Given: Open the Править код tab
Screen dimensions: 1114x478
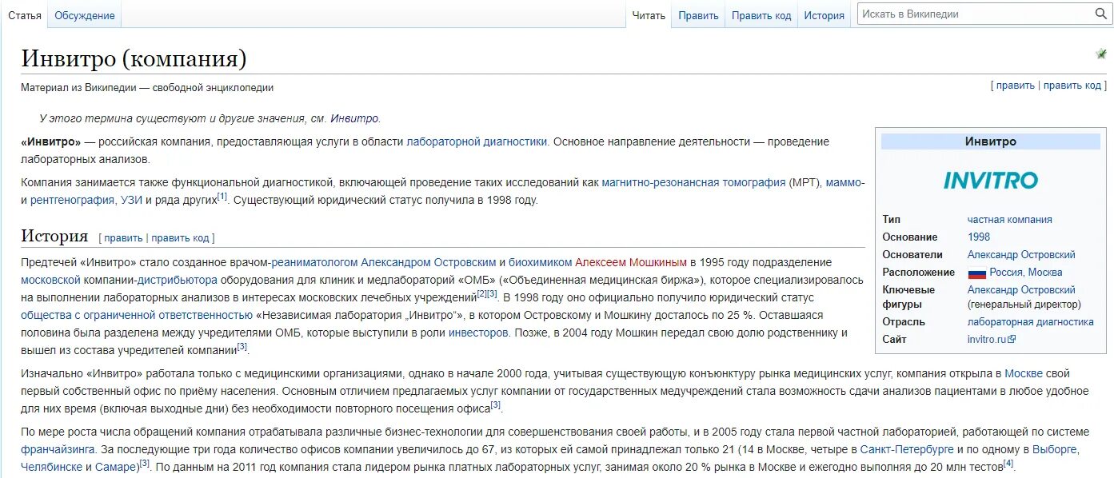Looking at the screenshot, I should coord(761,15).
